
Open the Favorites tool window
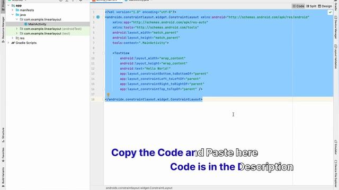[3, 155]
